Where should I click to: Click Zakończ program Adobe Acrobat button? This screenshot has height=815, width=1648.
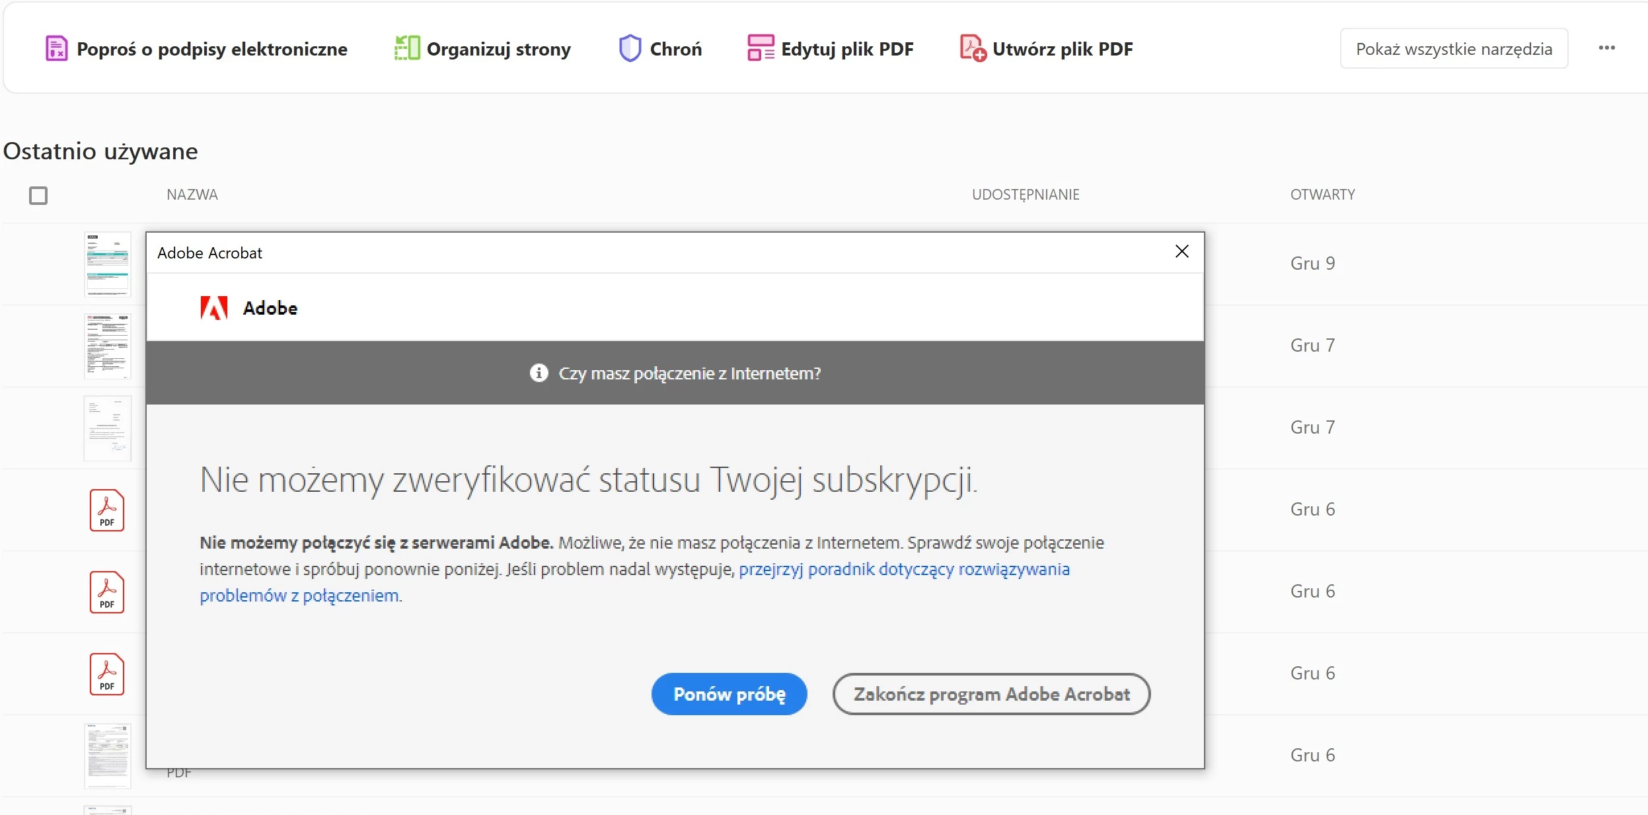point(991,694)
